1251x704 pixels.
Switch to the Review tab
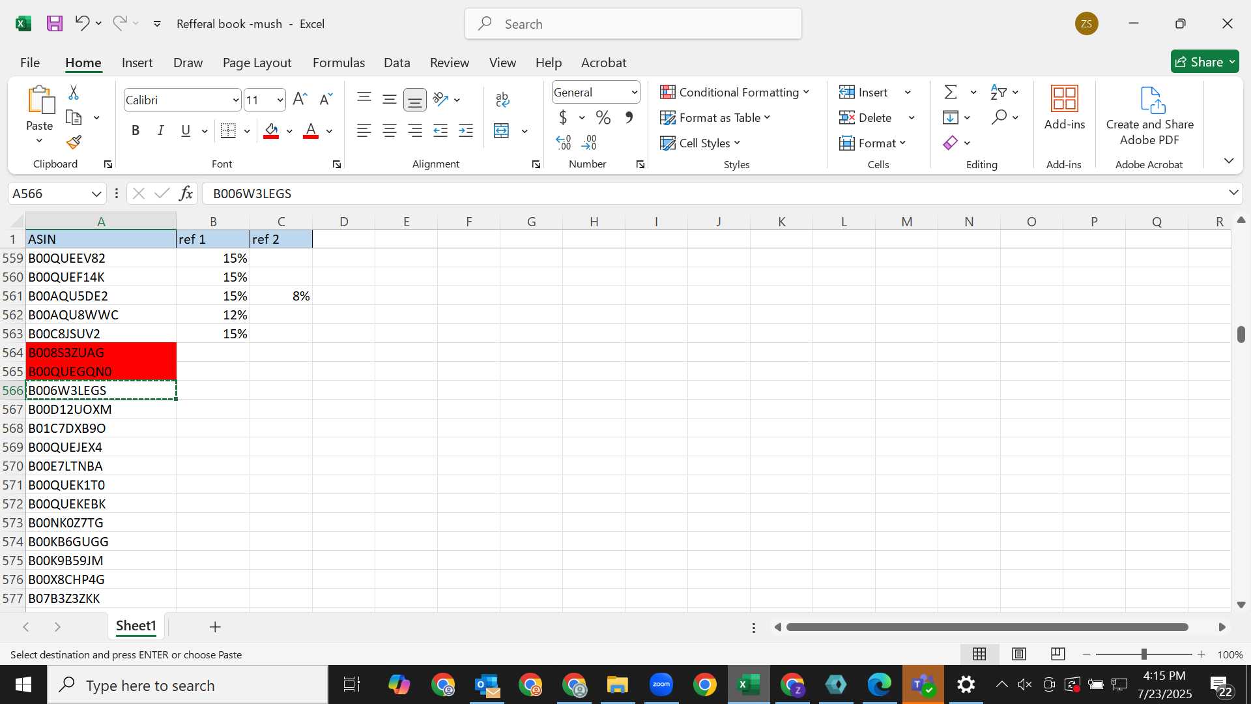click(450, 63)
